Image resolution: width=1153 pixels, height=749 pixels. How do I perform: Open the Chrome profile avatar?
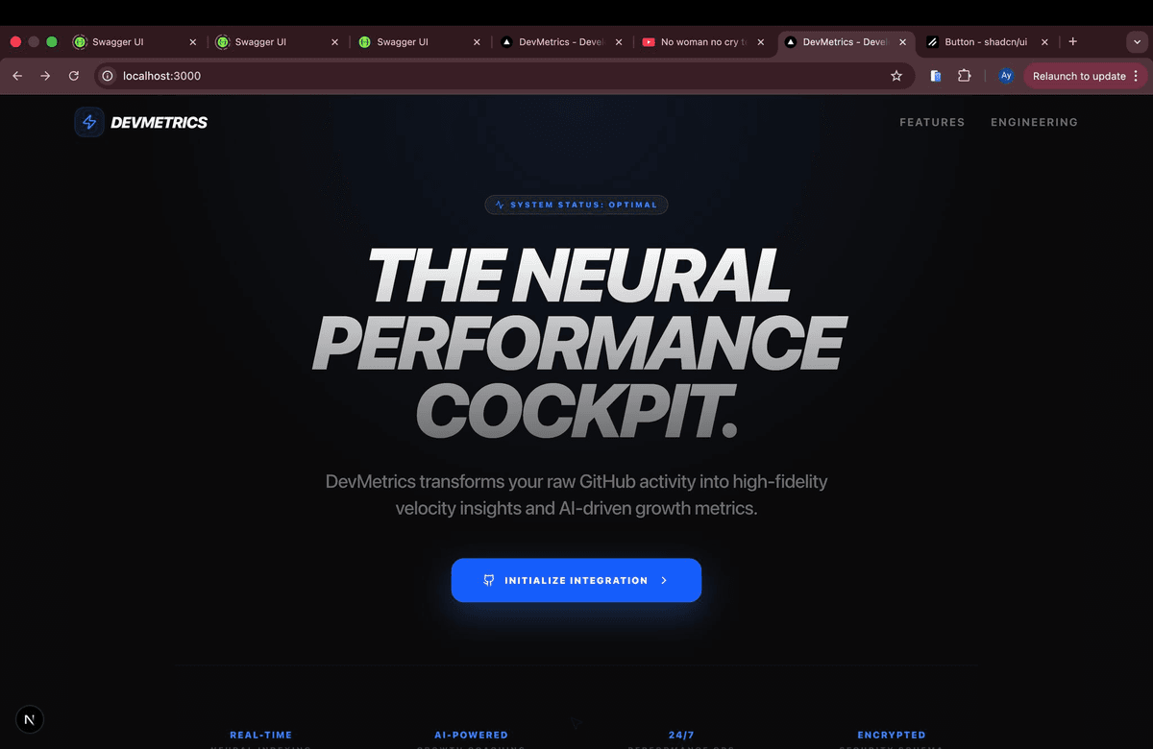point(1006,76)
